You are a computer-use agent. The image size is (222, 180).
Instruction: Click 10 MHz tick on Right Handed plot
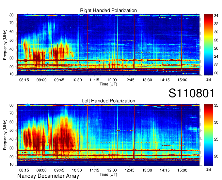pyautogui.click(x=11, y=74)
